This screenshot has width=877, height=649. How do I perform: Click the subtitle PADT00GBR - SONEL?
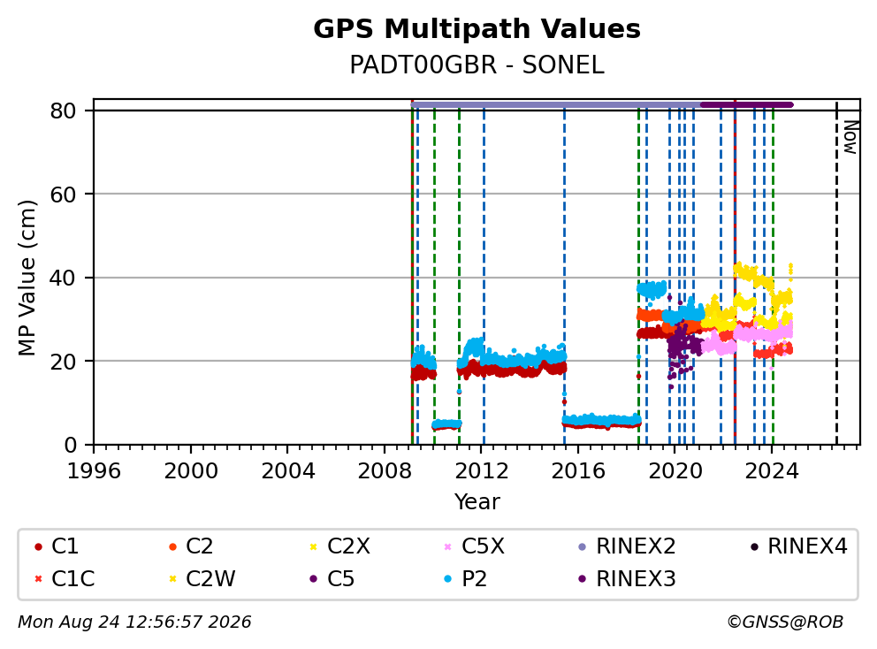pyautogui.click(x=477, y=65)
